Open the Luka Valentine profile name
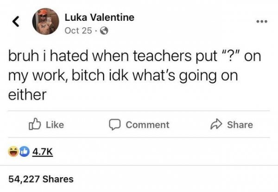 pos(100,17)
